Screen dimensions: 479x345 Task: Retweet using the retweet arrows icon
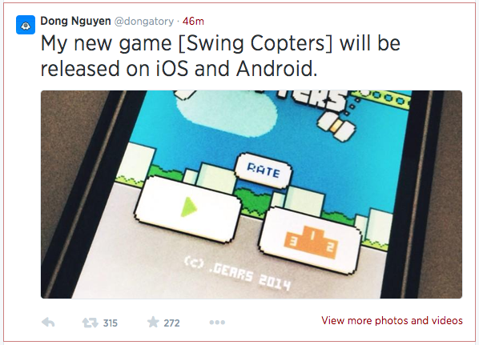(x=91, y=323)
